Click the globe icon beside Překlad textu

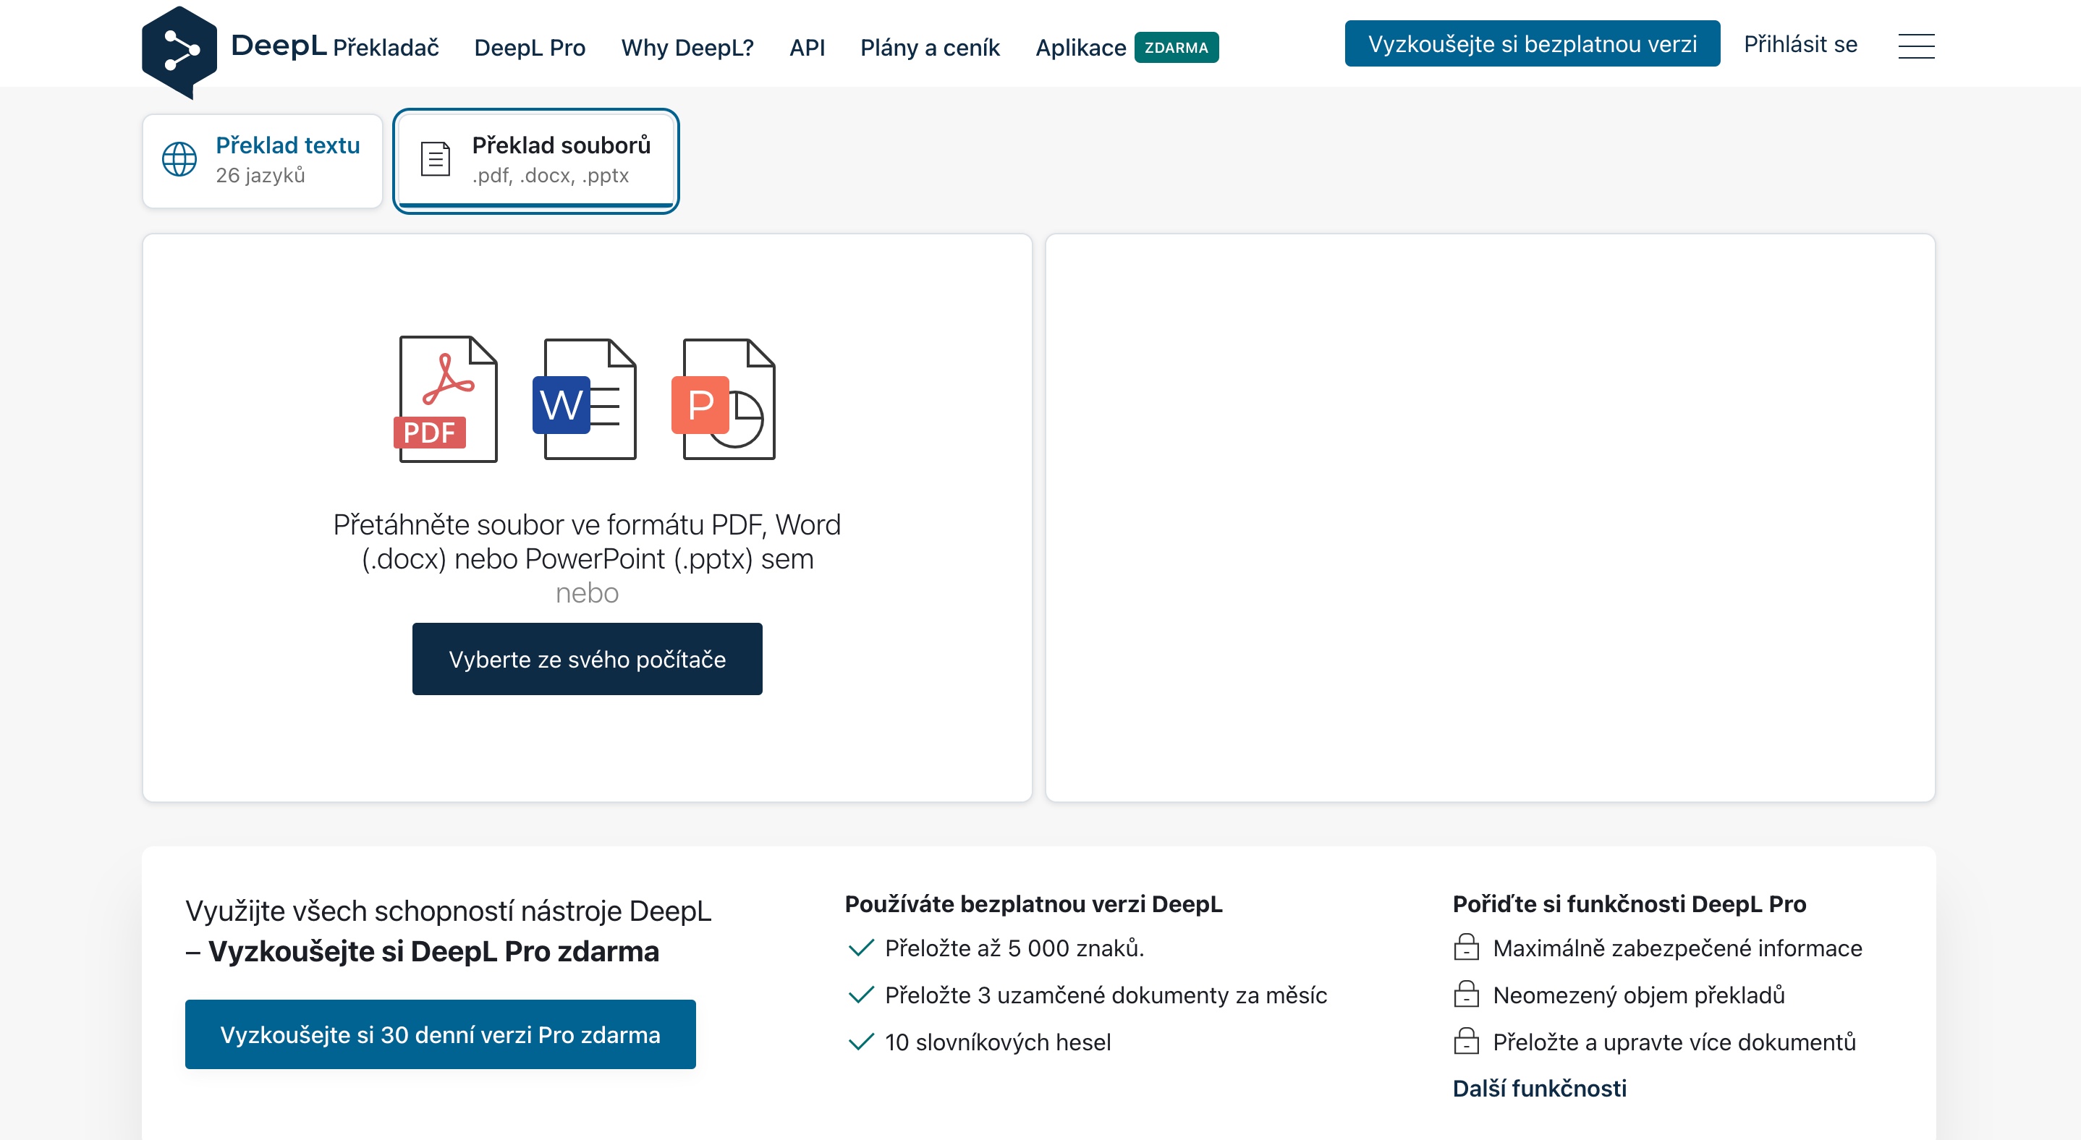(x=179, y=159)
